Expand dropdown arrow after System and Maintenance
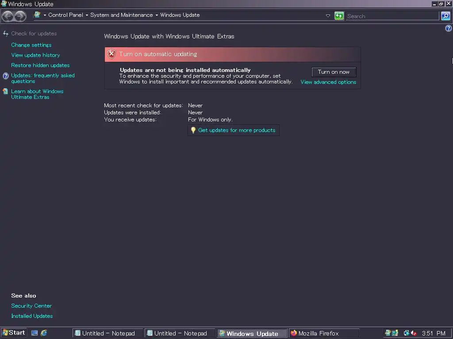The height and width of the screenshot is (339, 453). point(157,15)
